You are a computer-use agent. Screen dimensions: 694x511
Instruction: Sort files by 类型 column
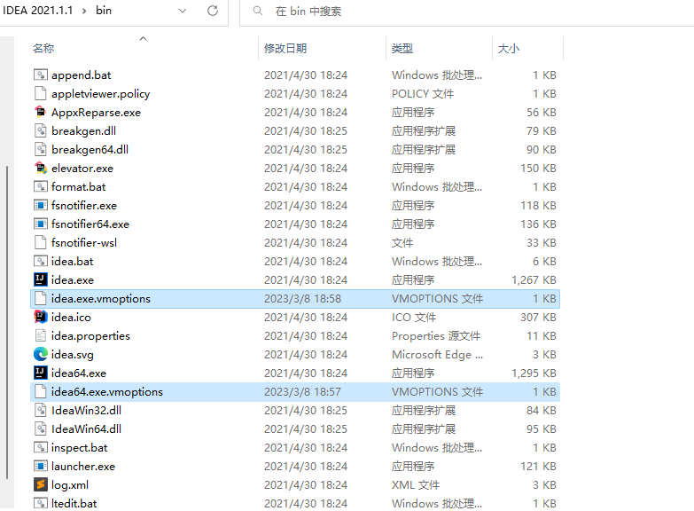click(x=402, y=48)
